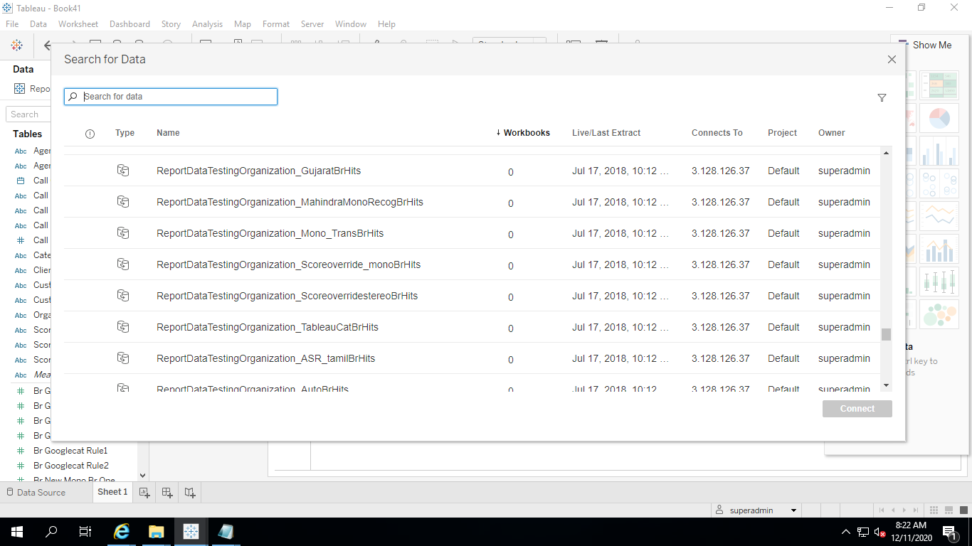Select the highlight table in Show Me
The width and height of the screenshot is (972, 546).
point(939,85)
